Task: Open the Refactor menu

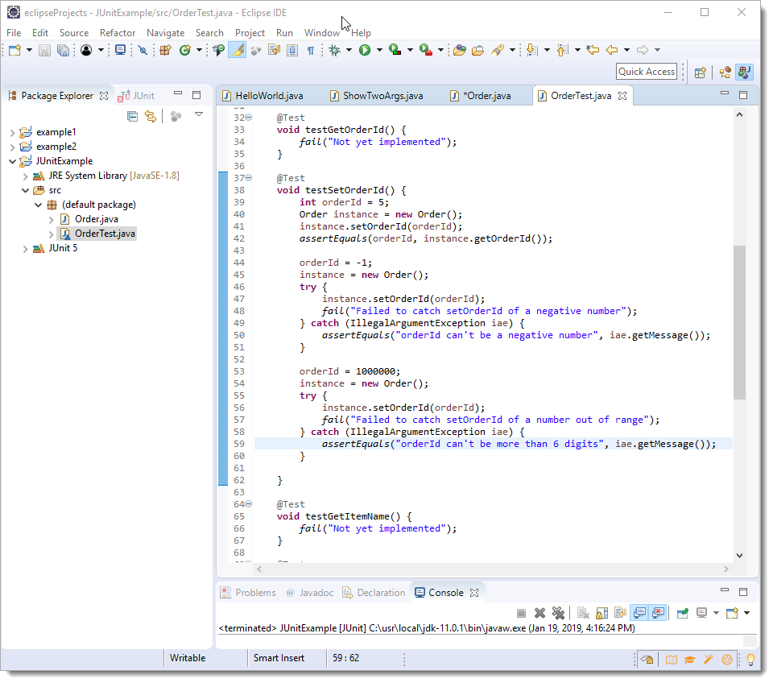Action: [118, 32]
